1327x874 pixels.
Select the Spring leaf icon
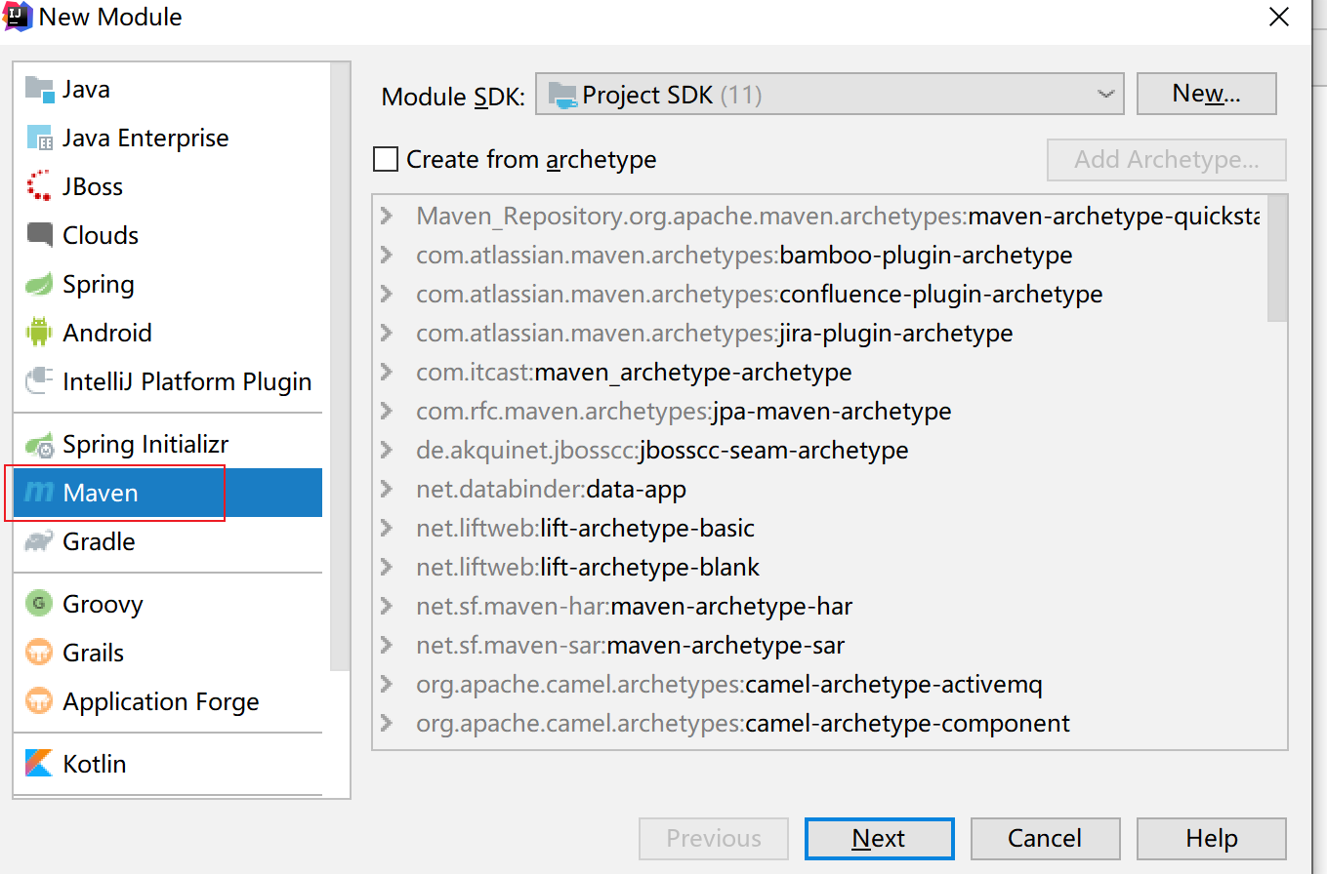(x=39, y=284)
